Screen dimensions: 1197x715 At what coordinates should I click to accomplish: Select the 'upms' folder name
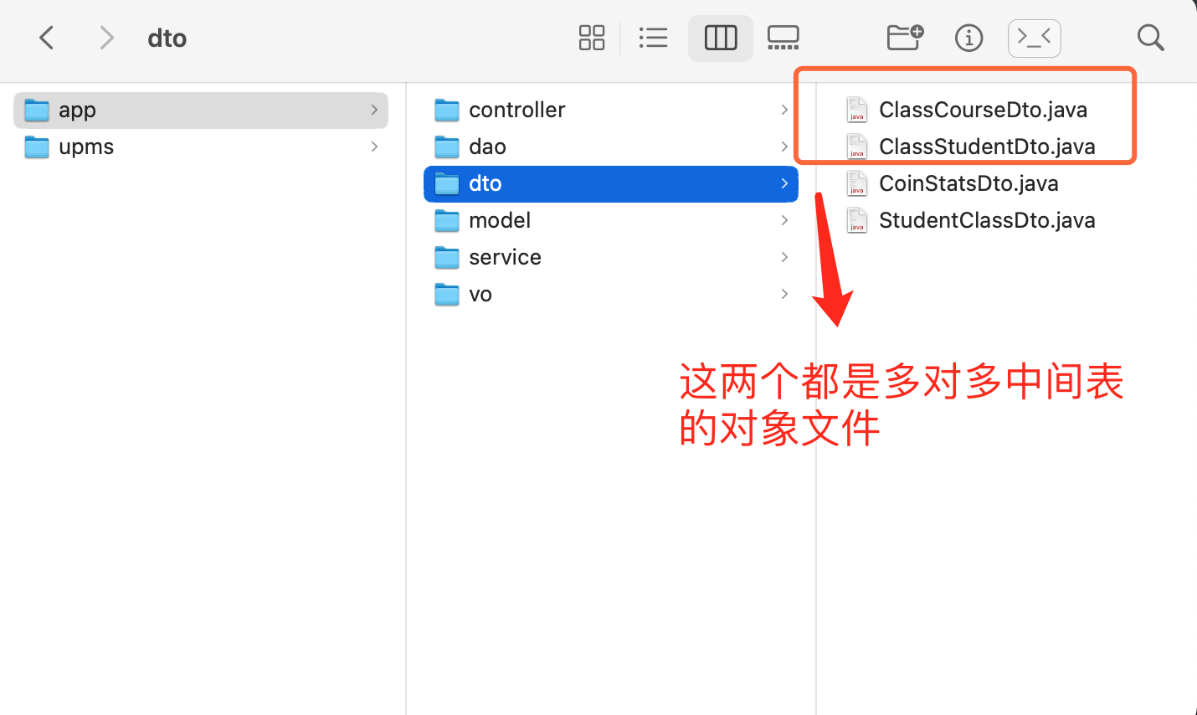[86, 147]
